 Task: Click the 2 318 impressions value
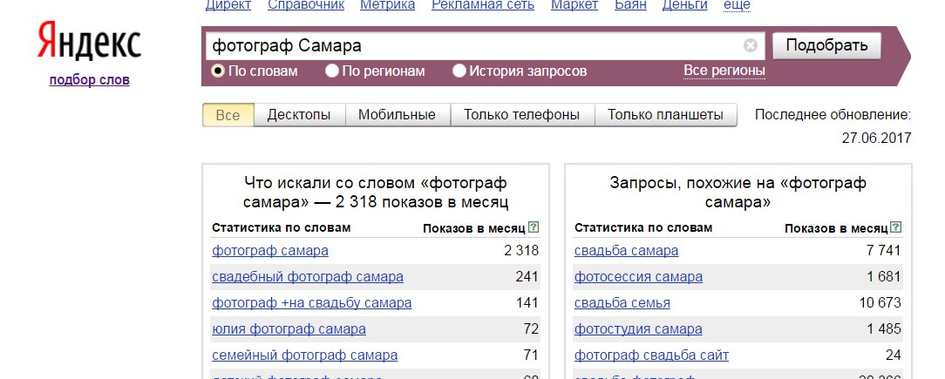(x=521, y=251)
